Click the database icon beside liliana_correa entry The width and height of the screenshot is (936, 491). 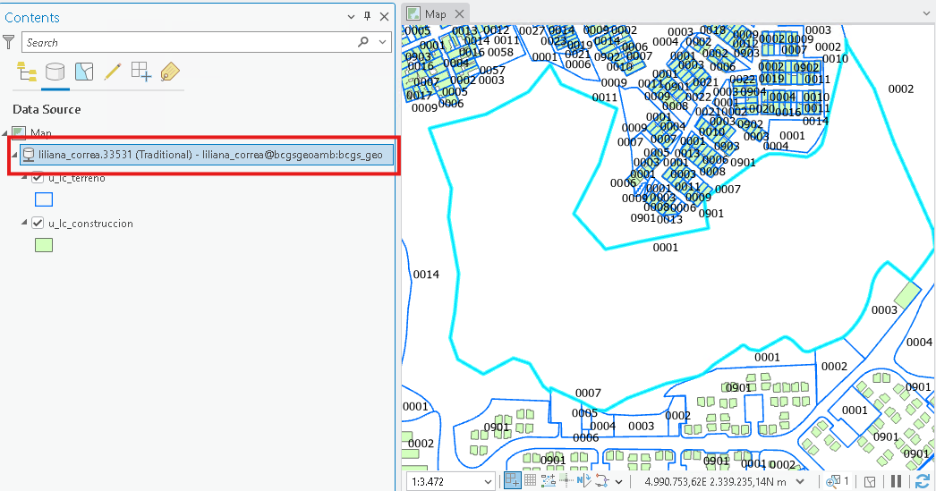click(x=28, y=155)
